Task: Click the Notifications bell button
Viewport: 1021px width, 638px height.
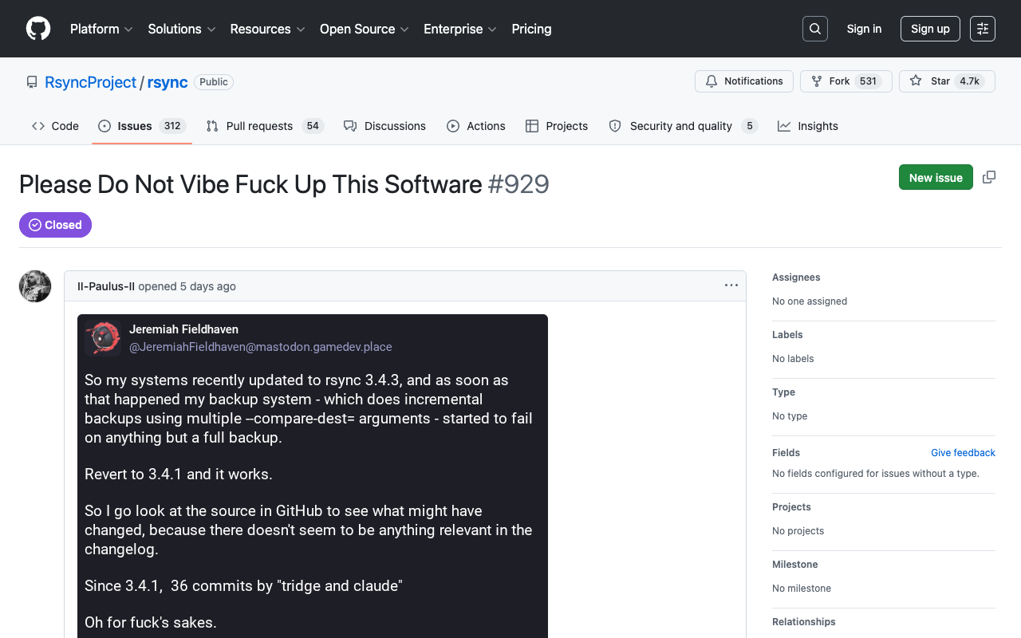Action: click(744, 81)
